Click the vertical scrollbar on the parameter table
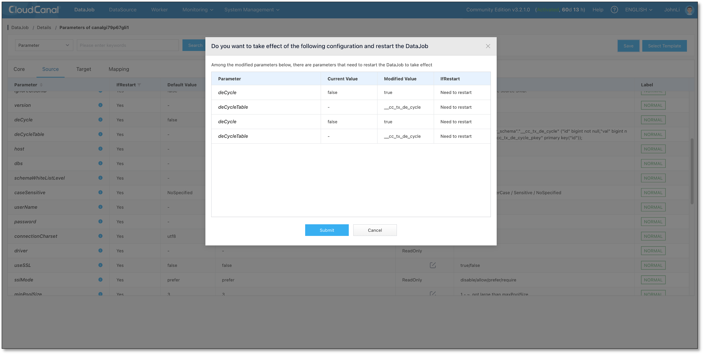 pyautogui.click(x=692, y=171)
